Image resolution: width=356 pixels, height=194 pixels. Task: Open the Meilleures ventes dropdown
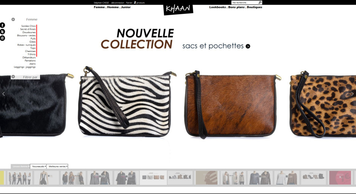point(57,167)
